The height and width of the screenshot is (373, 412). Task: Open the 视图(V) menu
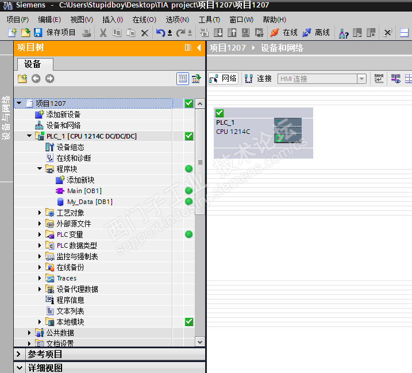point(82,20)
